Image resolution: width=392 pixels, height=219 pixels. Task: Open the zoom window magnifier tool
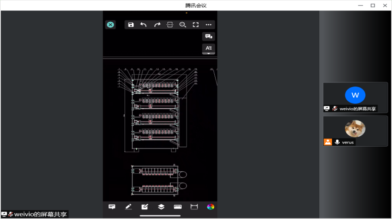pyautogui.click(x=183, y=25)
